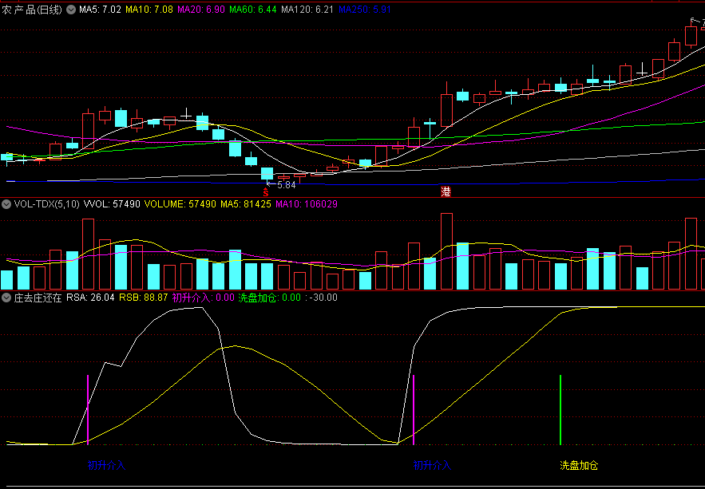Select the 庄去庄还在 indicator name
This screenshot has width=705, height=489.
[38, 298]
